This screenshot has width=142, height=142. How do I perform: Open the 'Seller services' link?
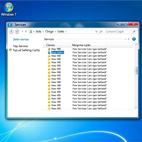point(21,39)
